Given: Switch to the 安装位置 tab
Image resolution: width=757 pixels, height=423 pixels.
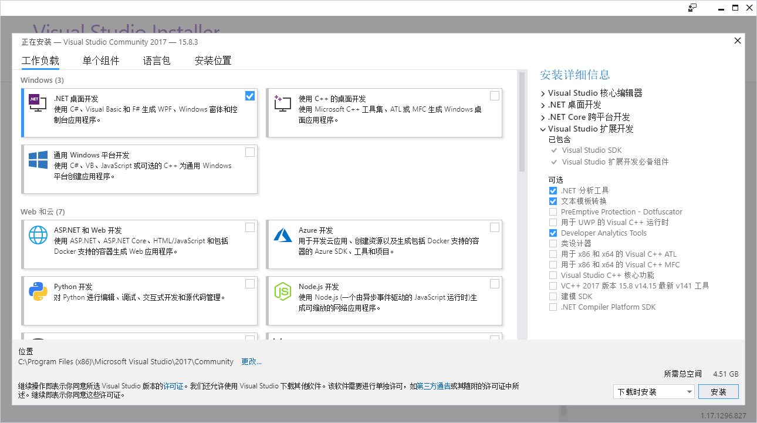Looking at the screenshot, I should click(x=213, y=61).
